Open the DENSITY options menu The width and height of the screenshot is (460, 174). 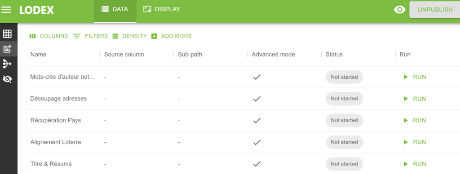click(x=129, y=36)
